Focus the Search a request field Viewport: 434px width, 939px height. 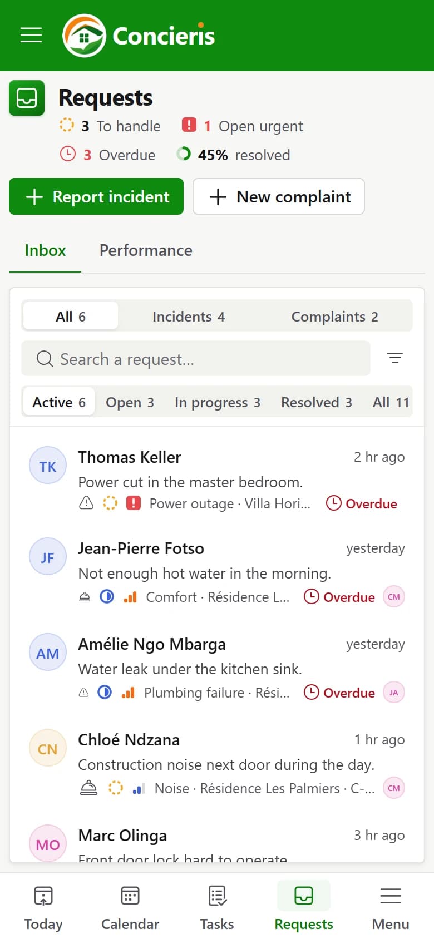pyautogui.click(x=196, y=358)
